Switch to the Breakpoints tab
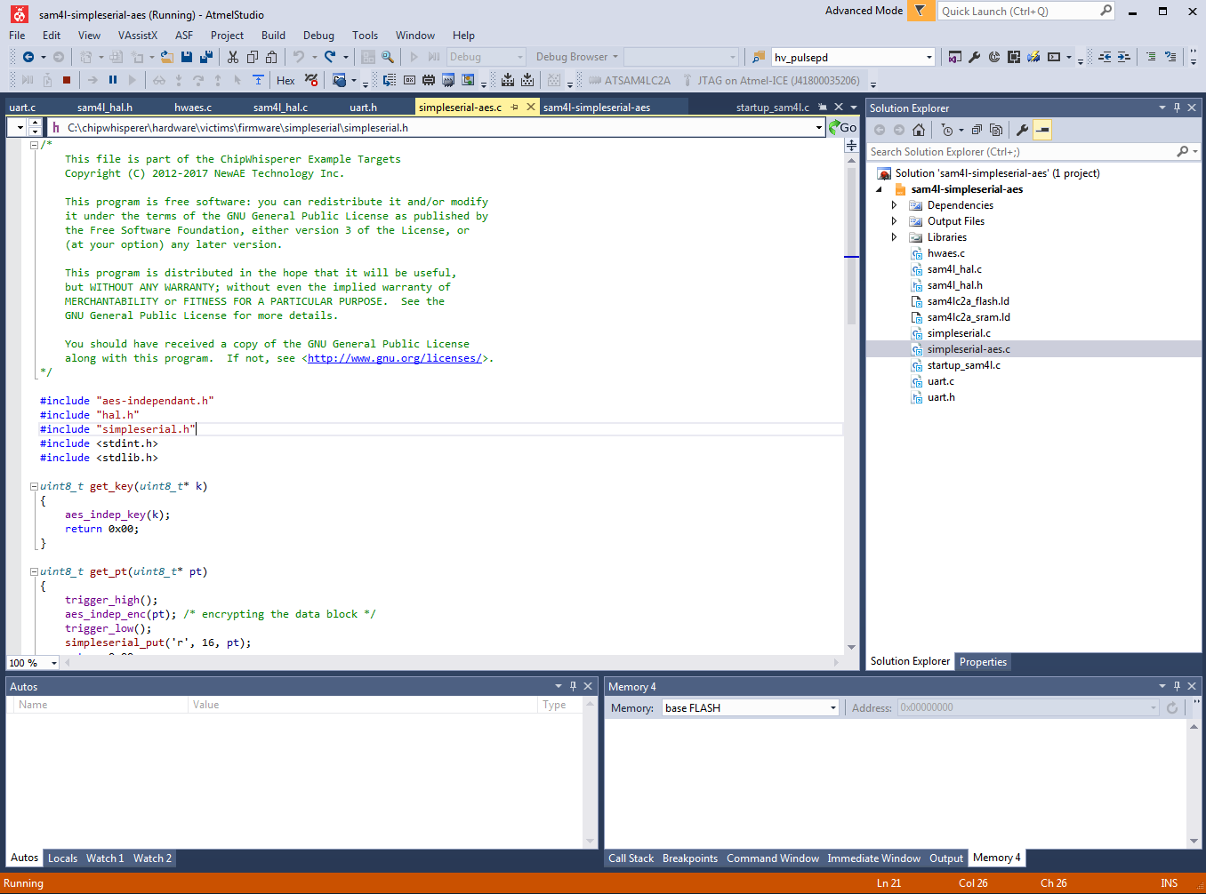1206x894 pixels. click(690, 858)
